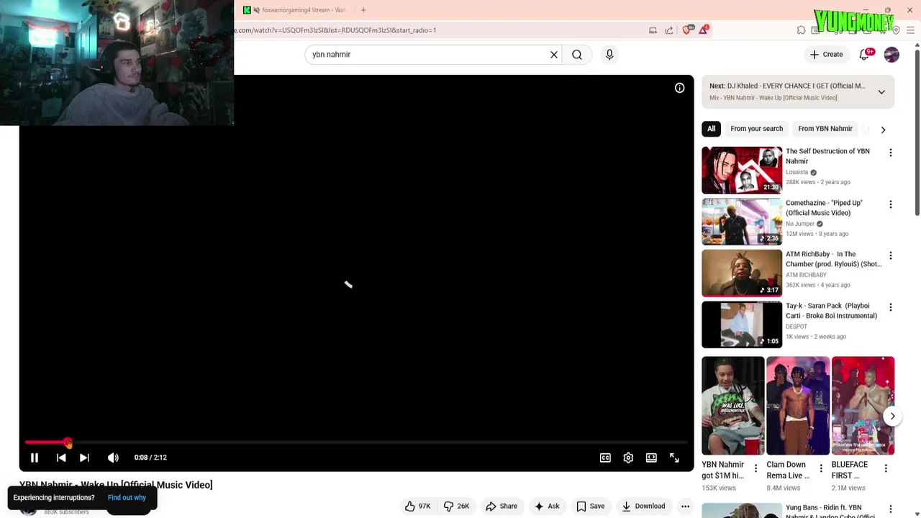Open the 'BLUEFACE FIRST' short
Screen dimensions: 921x518
click(863, 406)
